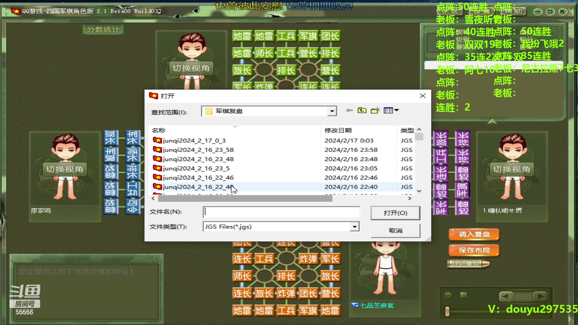578x325 pixels.
Task: Select the bottom player's 军长 piece
Action: (330, 259)
